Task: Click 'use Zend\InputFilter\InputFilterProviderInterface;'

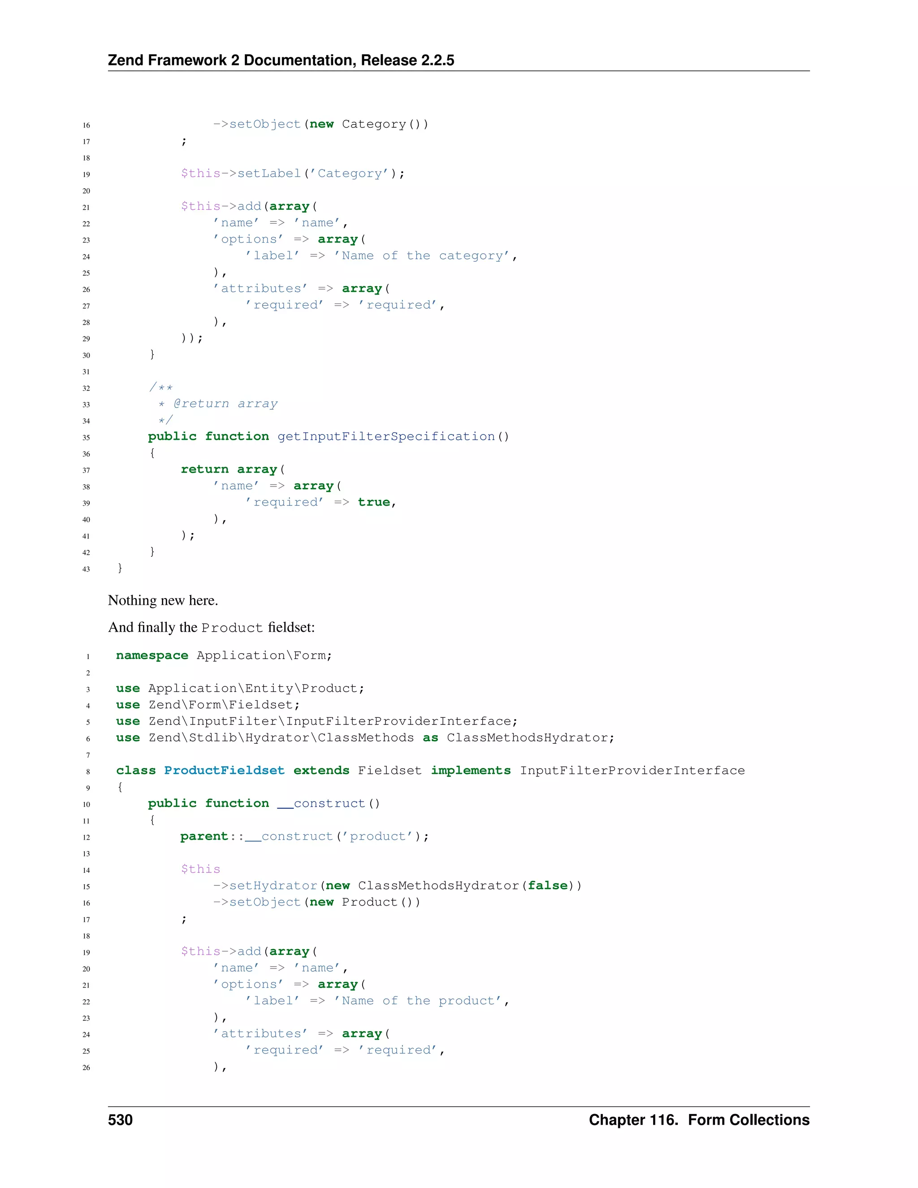Action: click(316, 721)
